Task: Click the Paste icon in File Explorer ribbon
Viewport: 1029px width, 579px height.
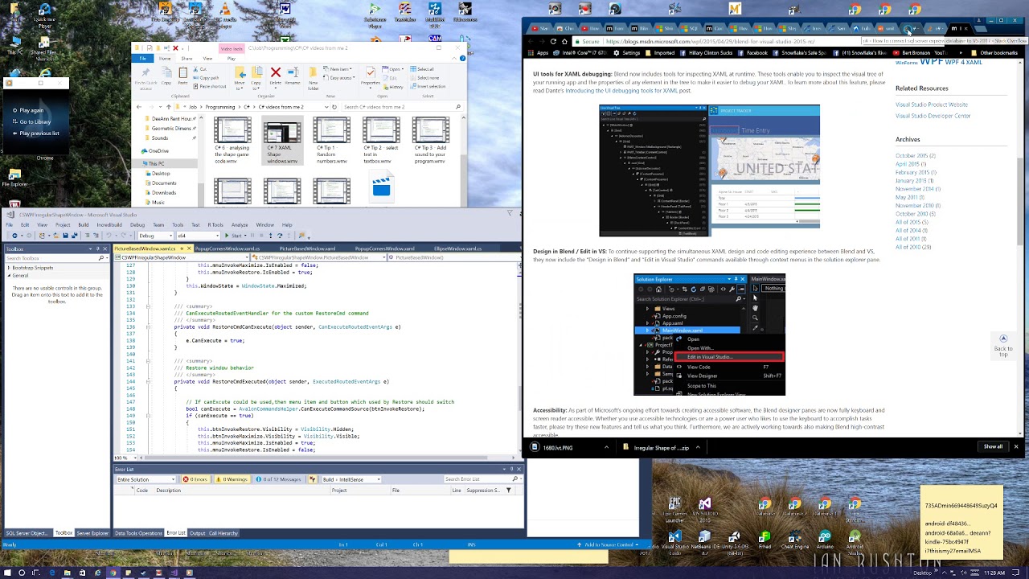Action: pos(182,76)
